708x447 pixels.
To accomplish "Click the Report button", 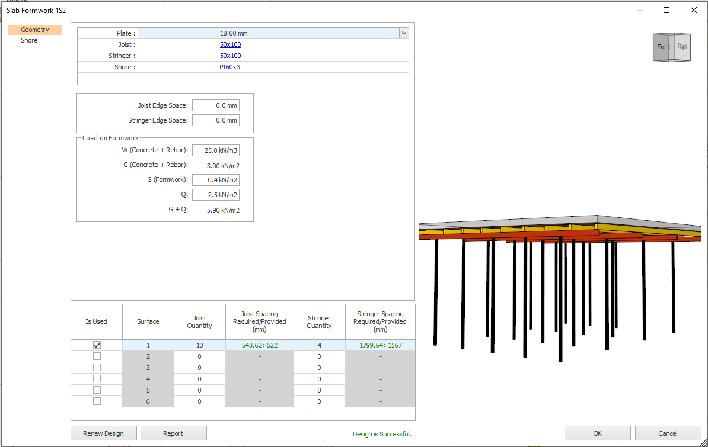I will pos(173,433).
